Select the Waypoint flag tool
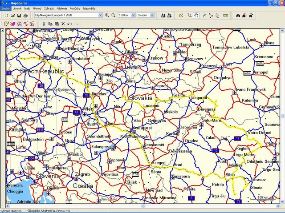Viewport: 285px width, 213px height. click(x=204, y=16)
